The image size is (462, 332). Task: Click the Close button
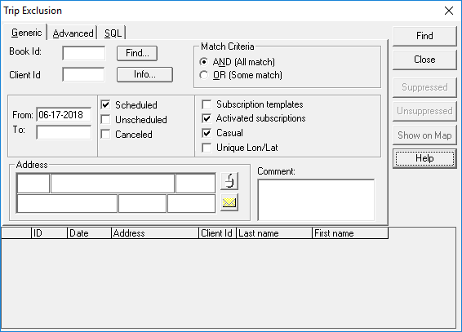coord(424,60)
